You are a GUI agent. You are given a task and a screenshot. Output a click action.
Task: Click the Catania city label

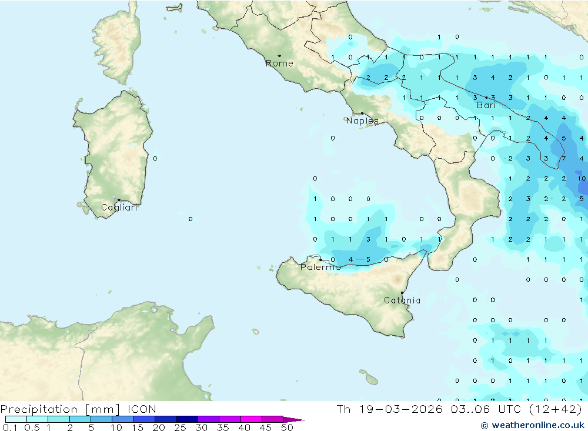point(402,300)
